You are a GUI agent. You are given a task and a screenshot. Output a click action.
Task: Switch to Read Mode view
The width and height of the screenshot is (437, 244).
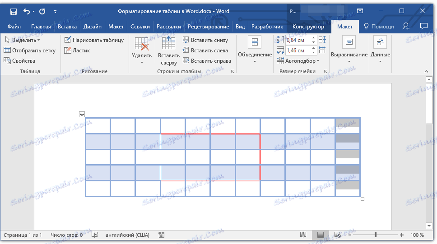pos(303,235)
